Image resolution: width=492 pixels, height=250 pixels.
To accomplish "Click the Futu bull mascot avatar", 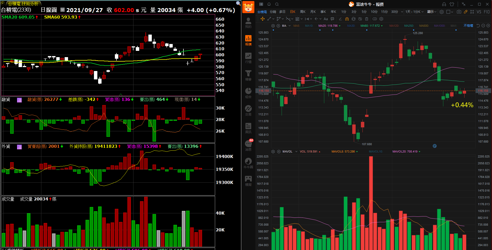I will click(x=248, y=7).
